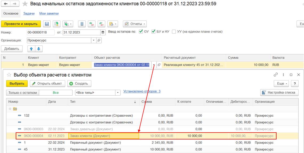Open the Отчеты dropdown menu
This screenshot has height=153, width=304.
click(135, 24)
